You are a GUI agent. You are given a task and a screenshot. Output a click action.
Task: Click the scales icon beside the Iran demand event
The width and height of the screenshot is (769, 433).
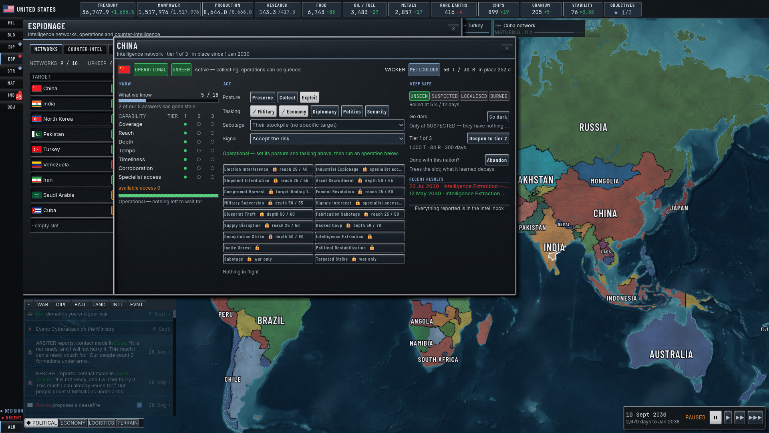click(30, 314)
